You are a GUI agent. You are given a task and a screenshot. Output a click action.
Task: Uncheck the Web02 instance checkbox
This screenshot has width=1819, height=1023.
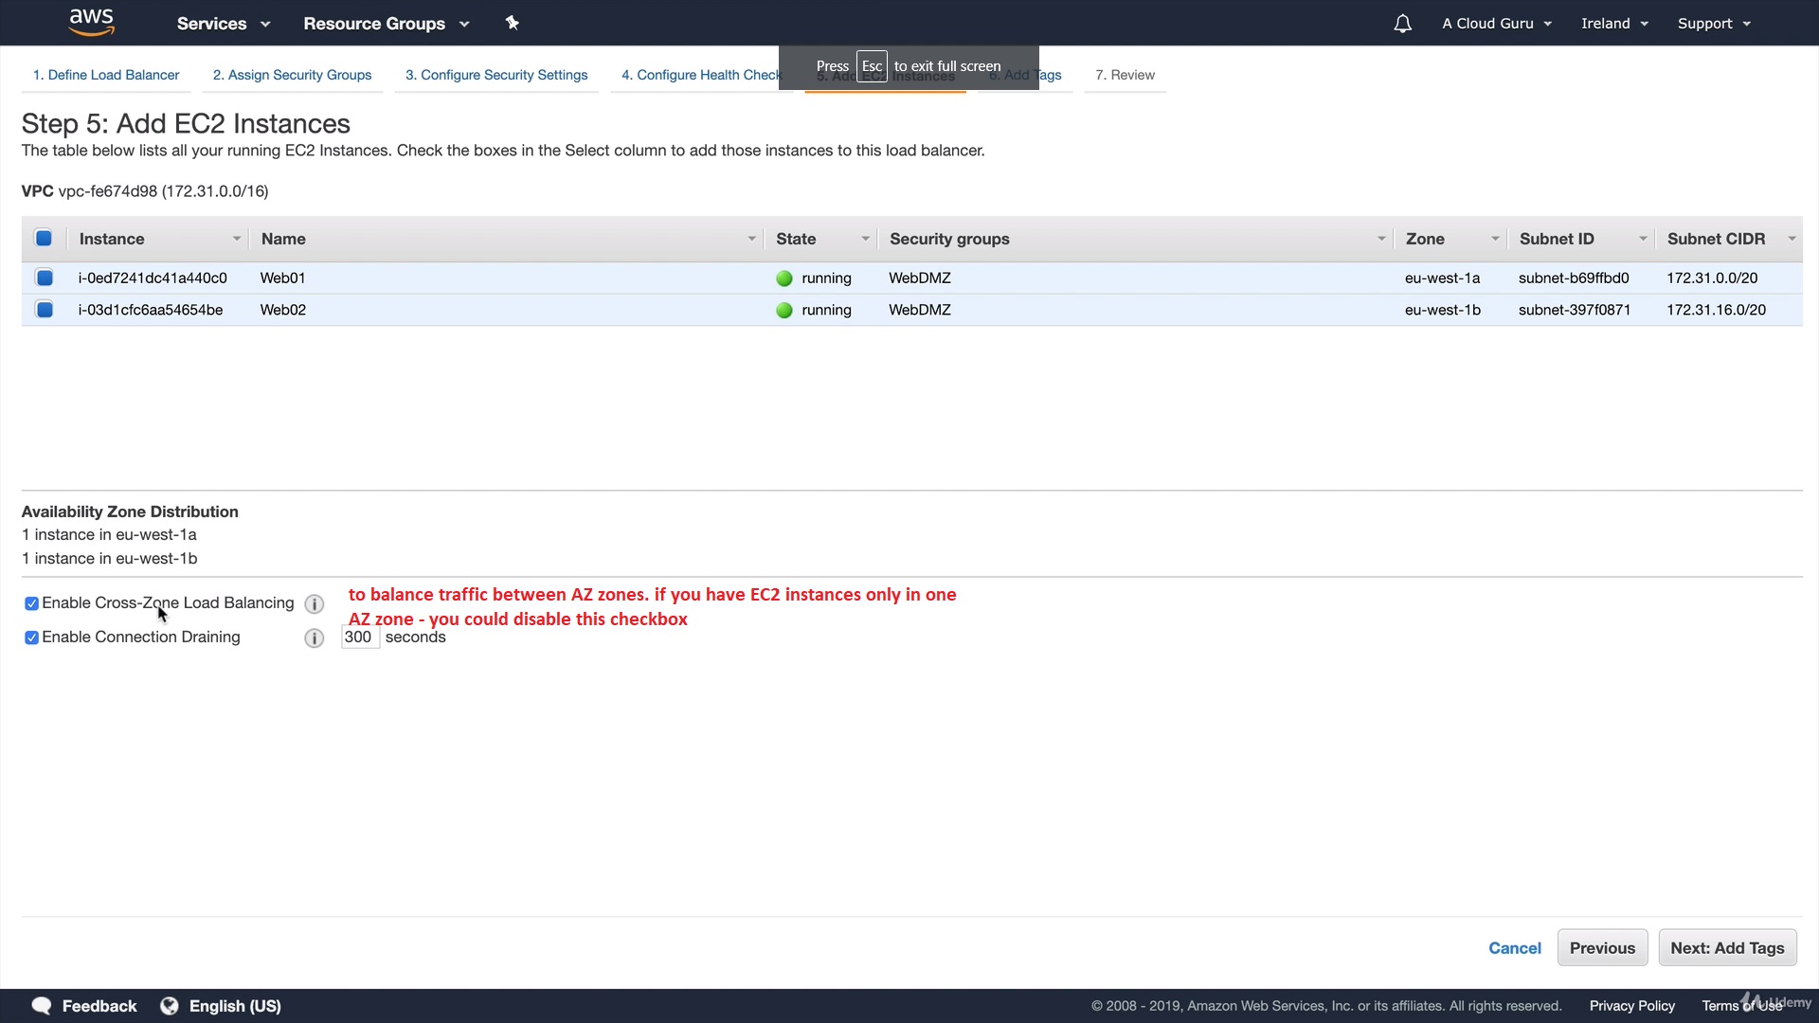[x=45, y=310]
